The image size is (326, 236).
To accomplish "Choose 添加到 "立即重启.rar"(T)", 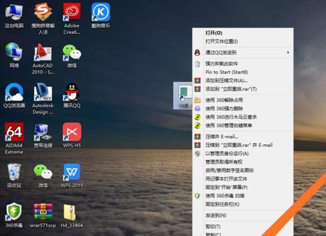I will point(243,89).
